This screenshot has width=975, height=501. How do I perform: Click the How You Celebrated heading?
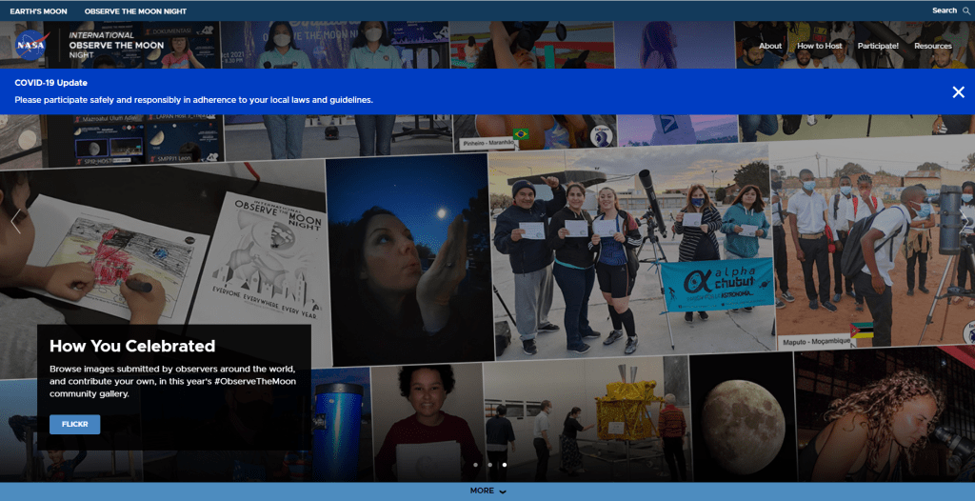point(132,347)
